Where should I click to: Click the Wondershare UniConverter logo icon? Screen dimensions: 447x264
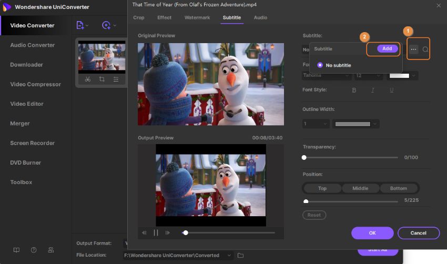coord(6,7)
